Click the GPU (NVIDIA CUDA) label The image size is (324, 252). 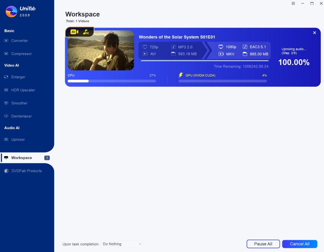[200, 75]
